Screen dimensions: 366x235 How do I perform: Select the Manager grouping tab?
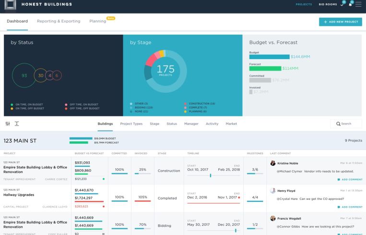coord(191,124)
